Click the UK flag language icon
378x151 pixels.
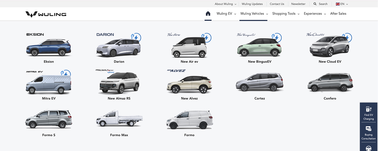coord(338,4)
